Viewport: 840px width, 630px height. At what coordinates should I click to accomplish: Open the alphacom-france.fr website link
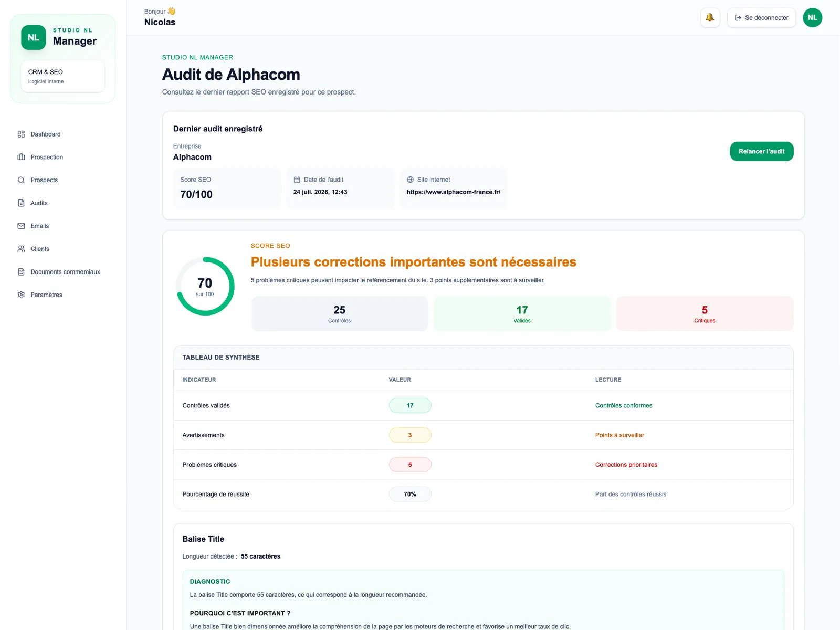click(454, 192)
